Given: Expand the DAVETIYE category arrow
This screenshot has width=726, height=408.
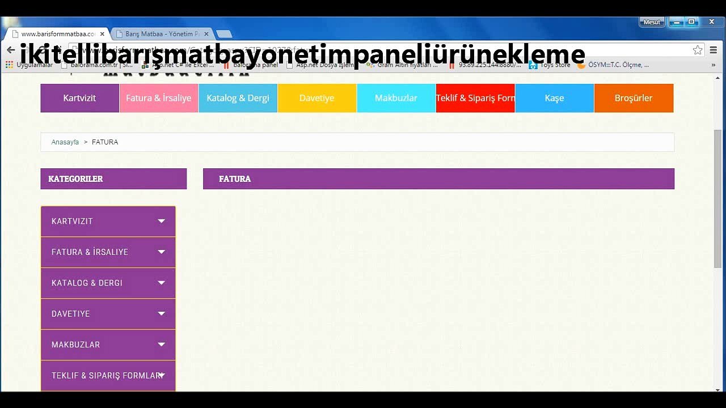Looking at the screenshot, I should (x=162, y=313).
